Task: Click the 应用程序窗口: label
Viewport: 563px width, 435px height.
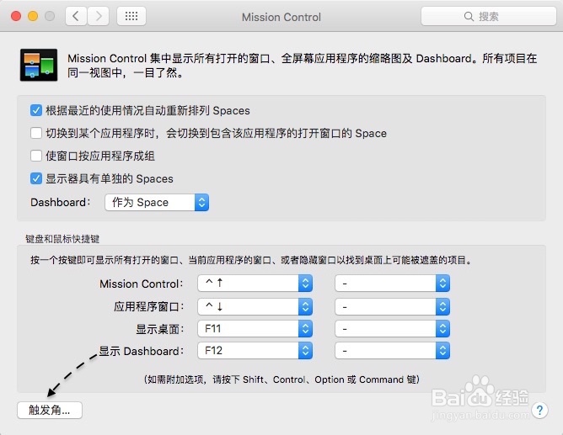Action: (x=149, y=307)
